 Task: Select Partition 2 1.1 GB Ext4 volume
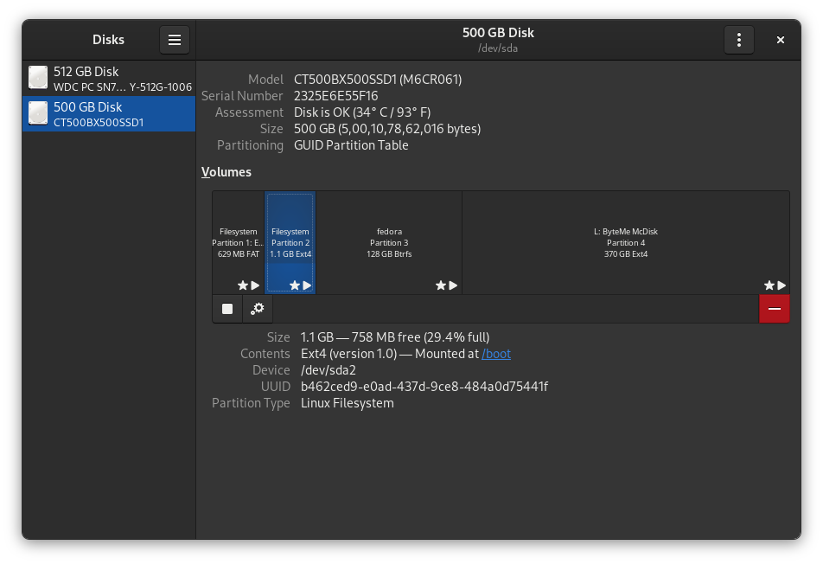[290, 242]
